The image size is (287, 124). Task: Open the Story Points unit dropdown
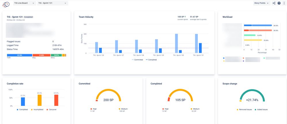[262, 3]
